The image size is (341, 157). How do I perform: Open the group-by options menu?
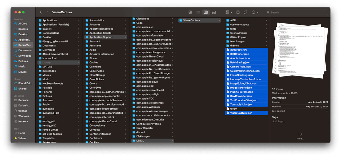(229, 12)
